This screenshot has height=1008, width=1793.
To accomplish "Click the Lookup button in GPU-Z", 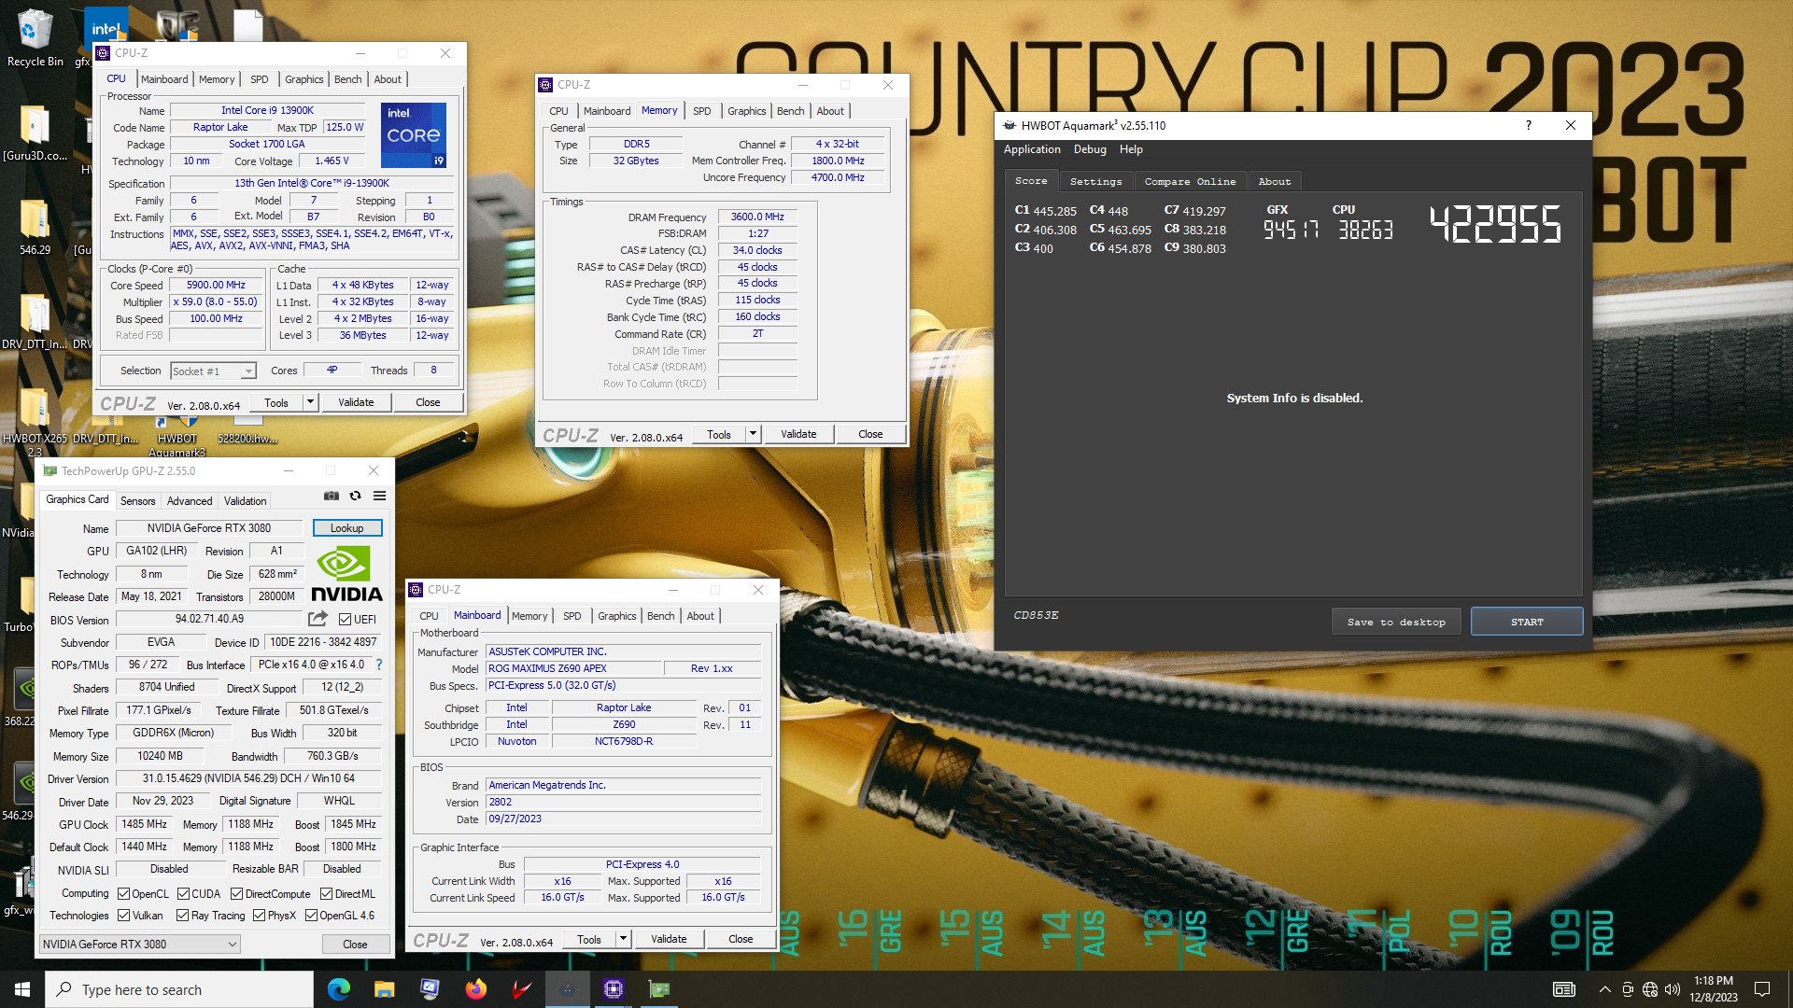I will [x=346, y=527].
